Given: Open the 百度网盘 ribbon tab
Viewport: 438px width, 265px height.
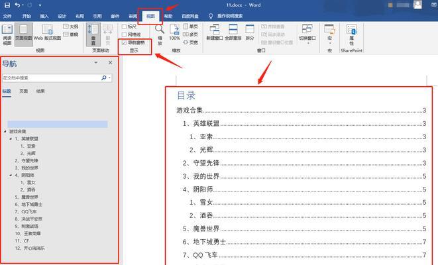Looking at the screenshot, I should pyautogui.click(x=190, y=16).
